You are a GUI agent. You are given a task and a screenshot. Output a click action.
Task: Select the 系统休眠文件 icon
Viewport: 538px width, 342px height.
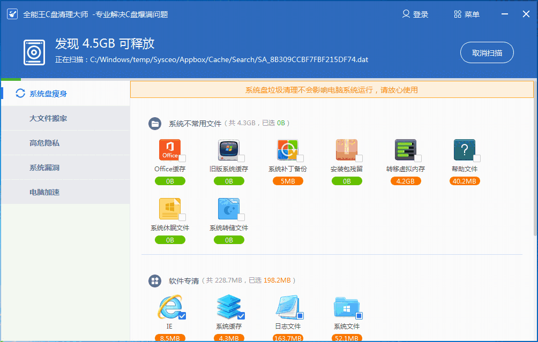click(170, 209)
